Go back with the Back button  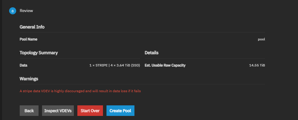pyautogui.click(x=29, y=111)
